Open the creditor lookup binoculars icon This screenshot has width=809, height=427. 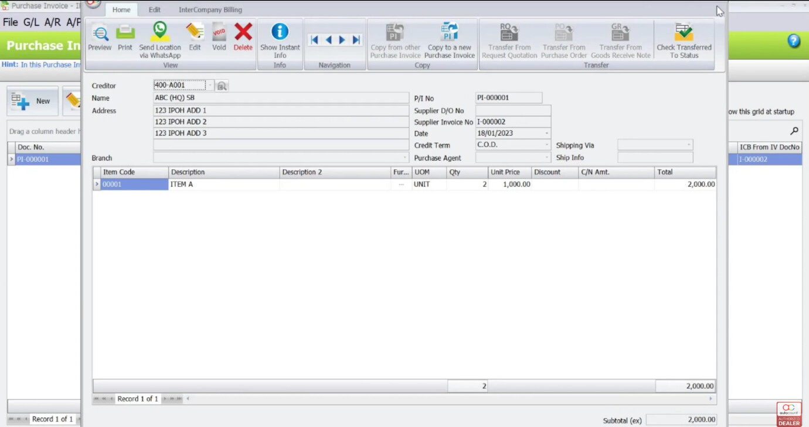(222, 86)
